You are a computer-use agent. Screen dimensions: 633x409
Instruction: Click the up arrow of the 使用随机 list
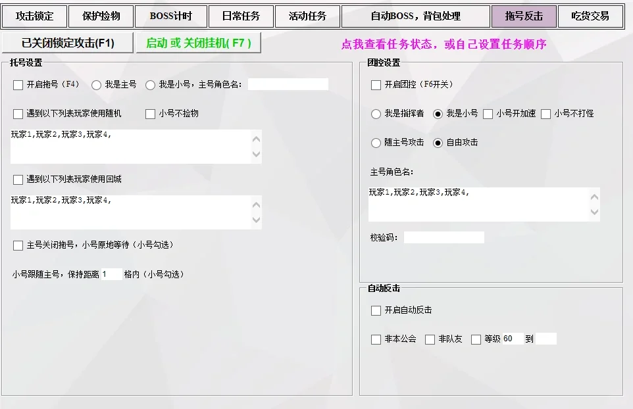point(256,139)
